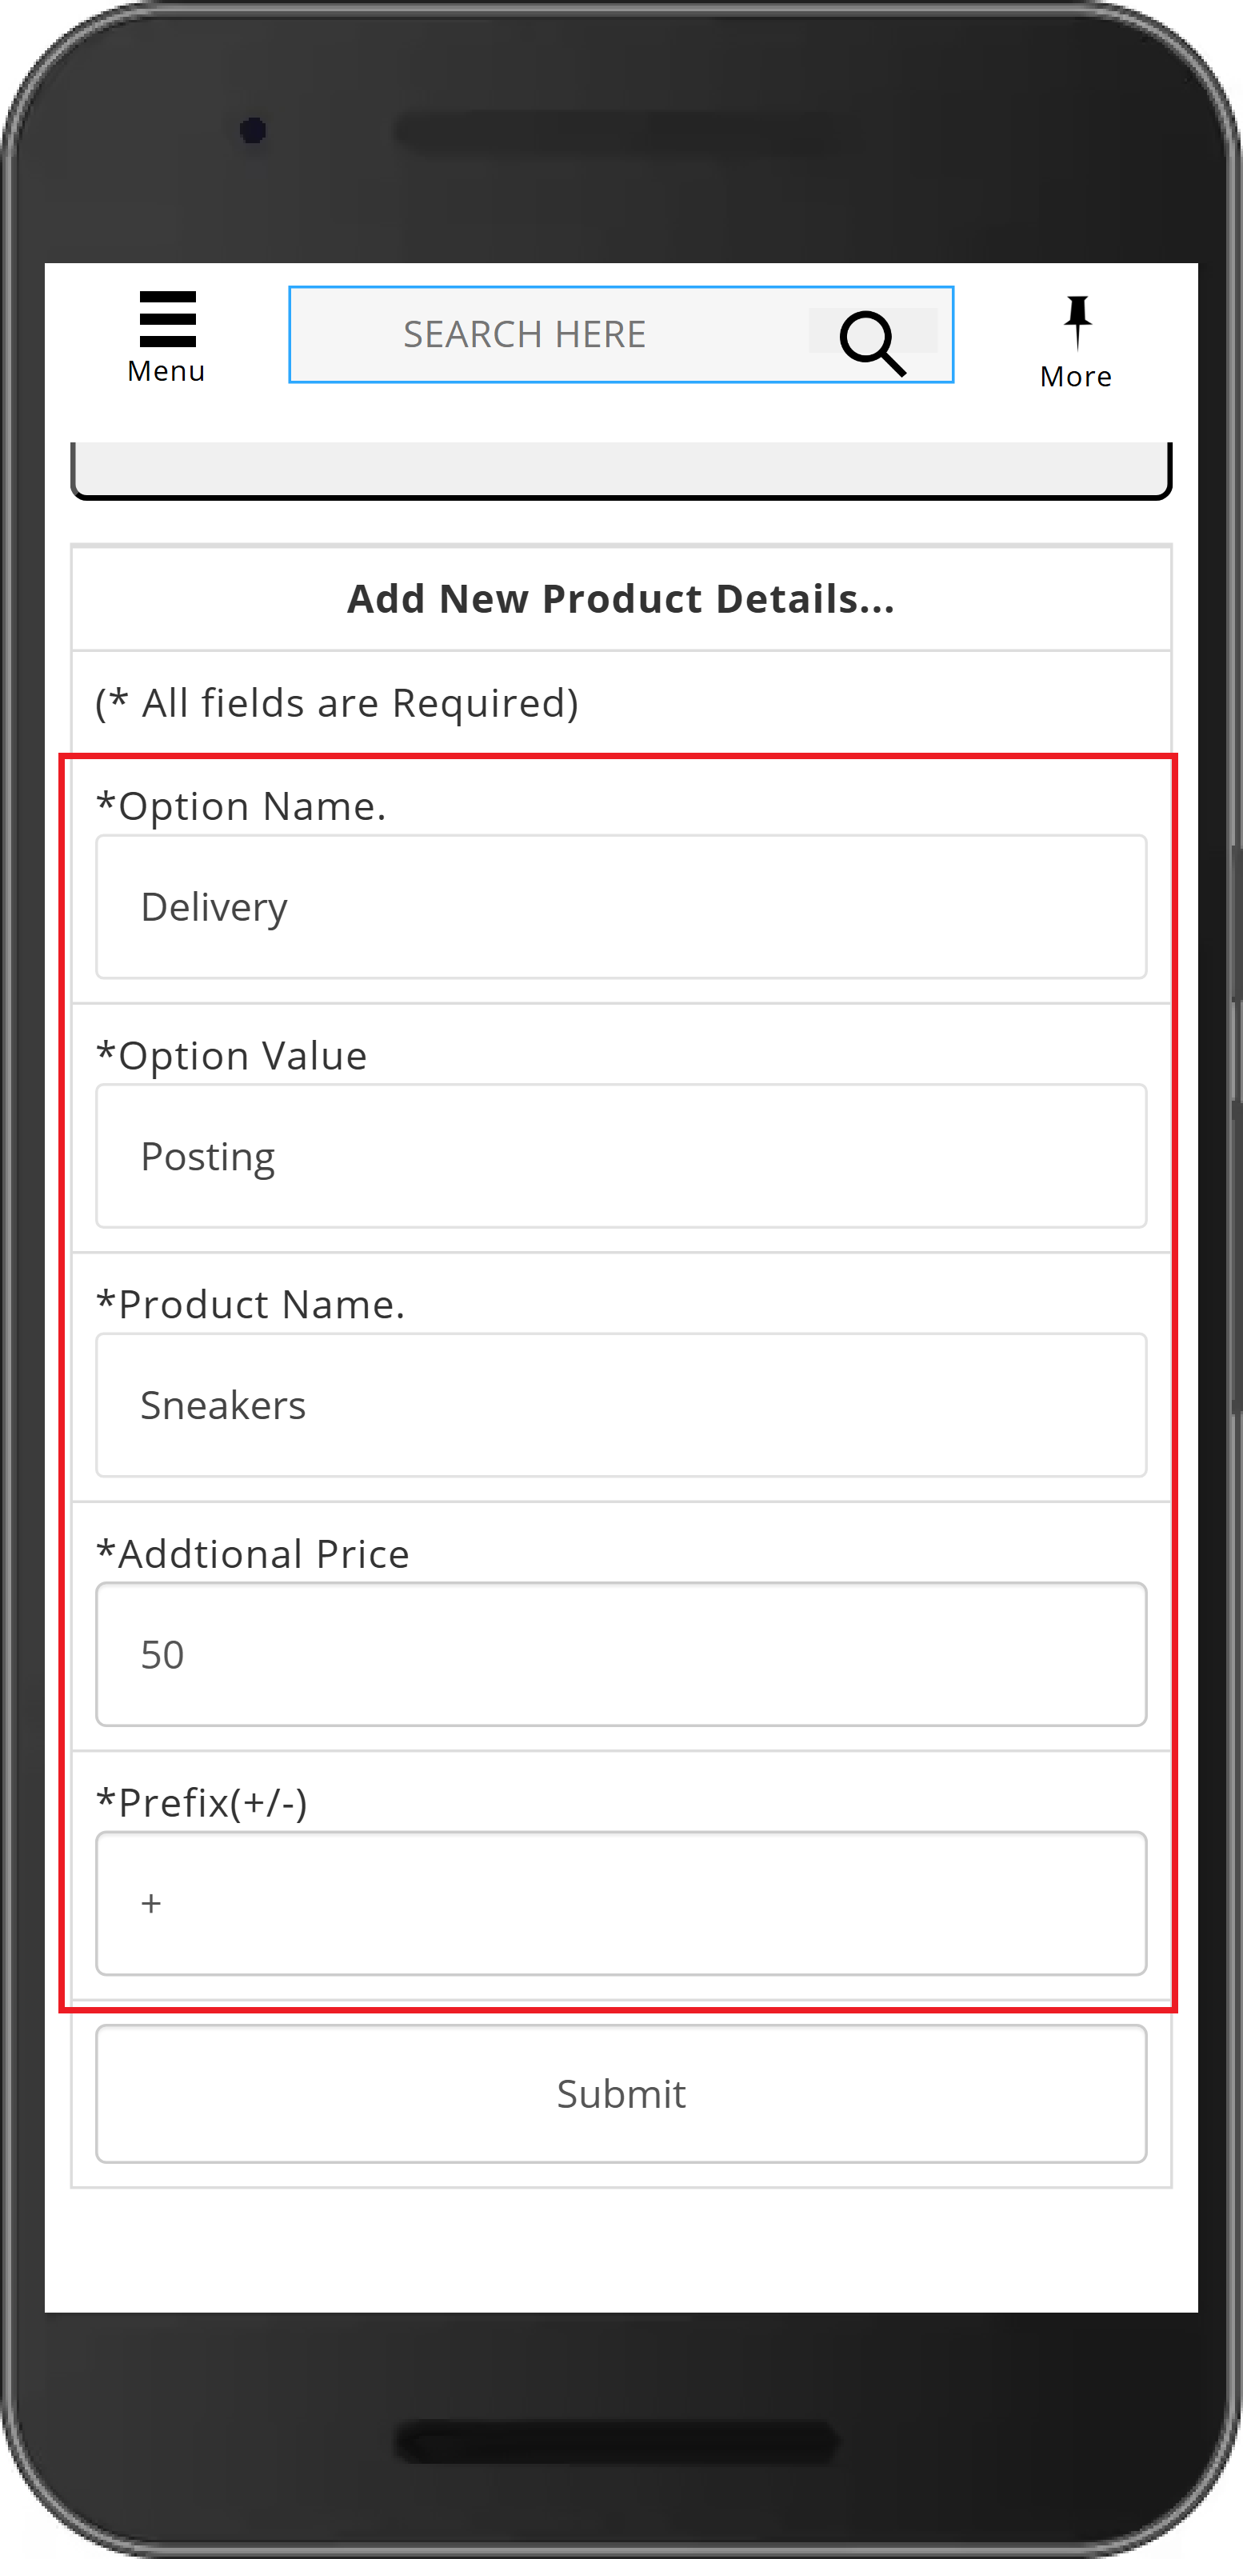Tap the pushpin More icon
Viewport: 1243px width, 2559px height.
(1077, 322)
